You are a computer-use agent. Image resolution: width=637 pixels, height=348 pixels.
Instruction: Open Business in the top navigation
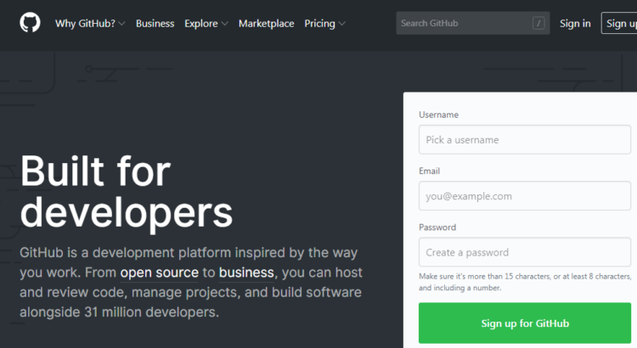pos(155,24)
